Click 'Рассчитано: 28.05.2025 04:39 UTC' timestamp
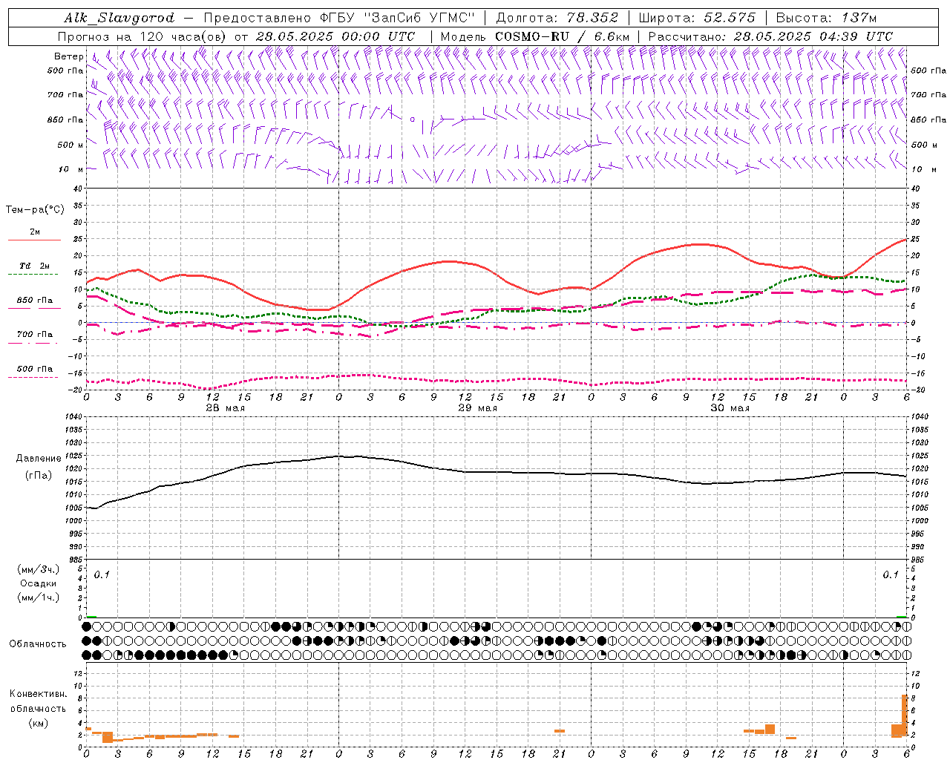 [x=770, y=36]
